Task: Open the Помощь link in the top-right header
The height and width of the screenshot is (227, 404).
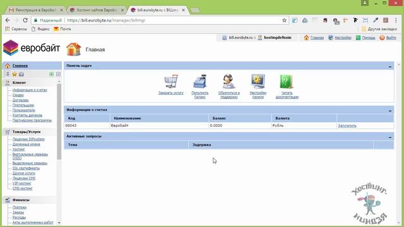Action: click(x=369, y=38)
